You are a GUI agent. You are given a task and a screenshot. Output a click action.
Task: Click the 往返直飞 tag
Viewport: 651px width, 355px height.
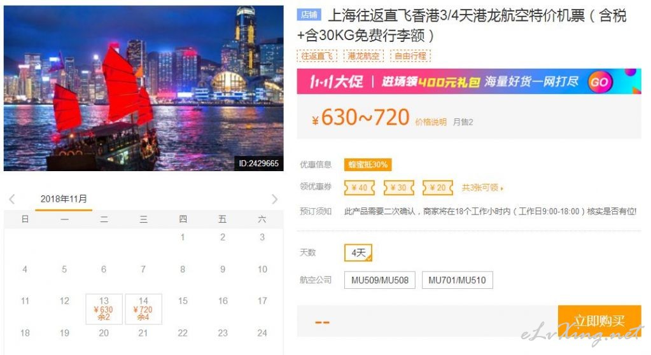317,55
